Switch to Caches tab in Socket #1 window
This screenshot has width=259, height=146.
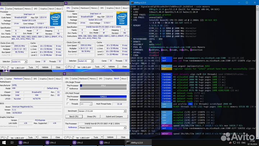[x=9, y=9]
